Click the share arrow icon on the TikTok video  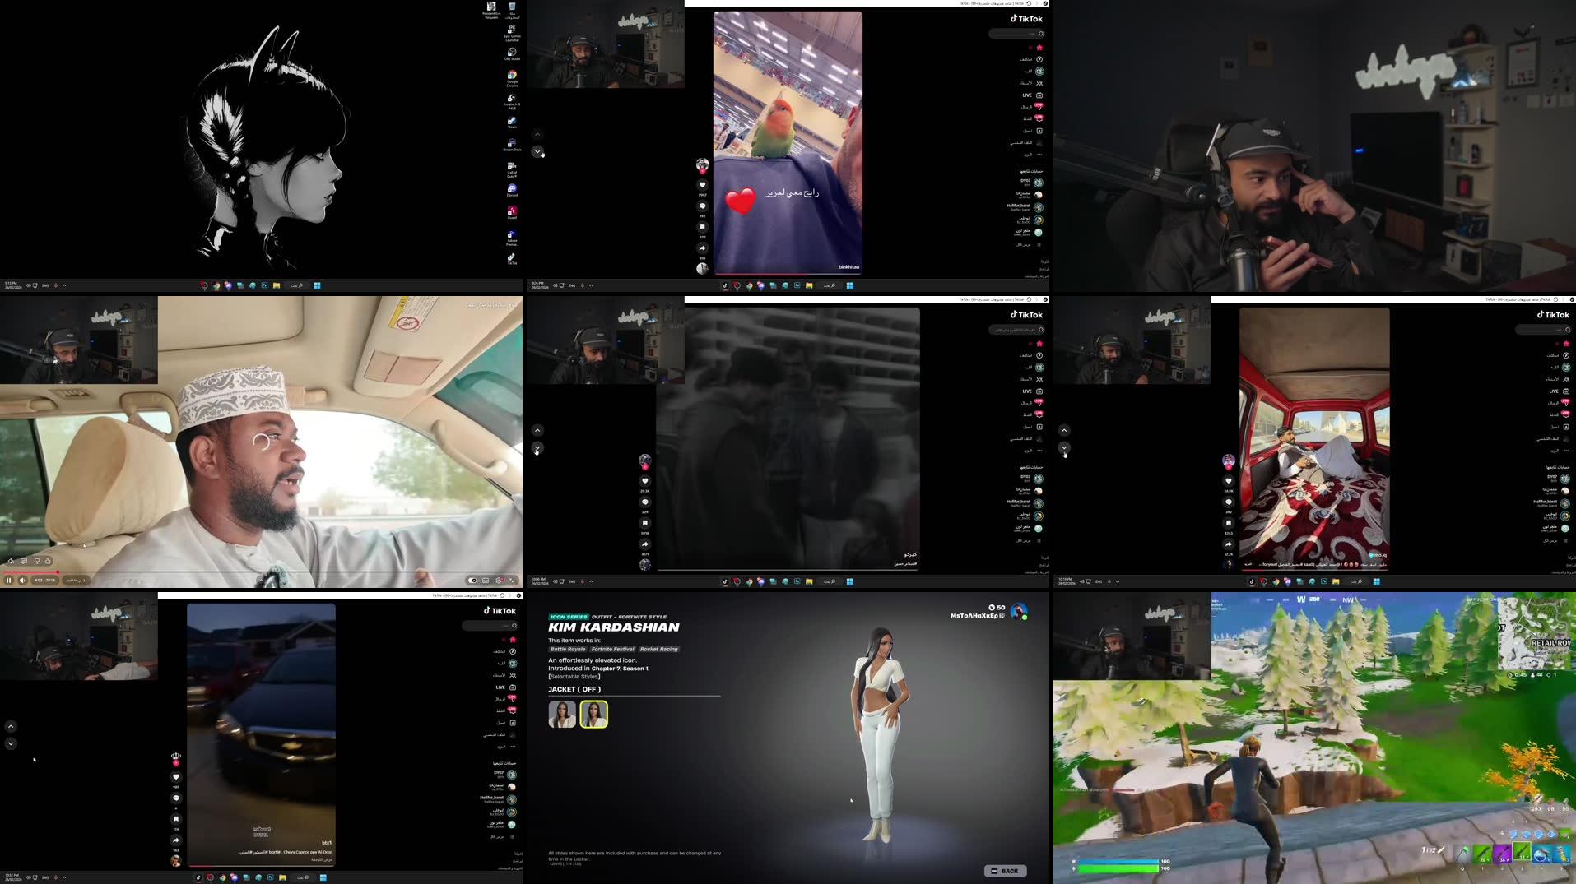tap(702, 247)
